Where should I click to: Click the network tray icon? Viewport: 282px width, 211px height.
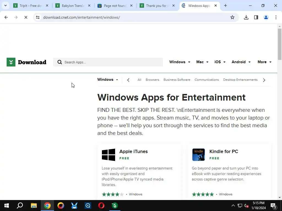click(240, 206)
